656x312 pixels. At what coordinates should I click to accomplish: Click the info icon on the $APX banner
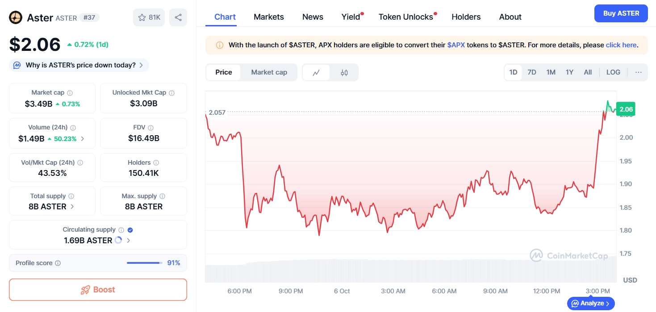[x=219, y=45]
